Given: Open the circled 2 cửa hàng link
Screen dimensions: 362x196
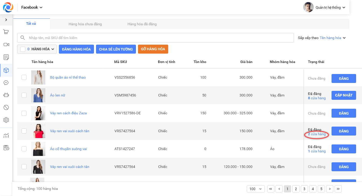Looking at the screenshot, I should pyautogui.click(x=317, y=134).
